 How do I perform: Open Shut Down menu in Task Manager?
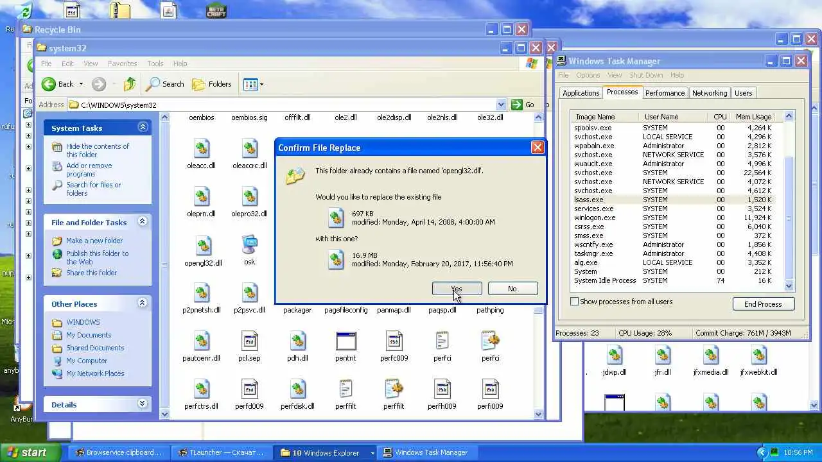pyautogui.click(x=646, y=75)
